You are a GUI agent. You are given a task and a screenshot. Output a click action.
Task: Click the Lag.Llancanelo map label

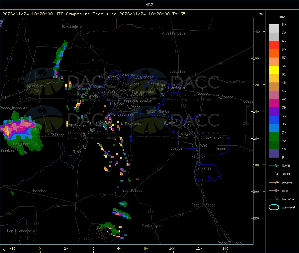21,231
